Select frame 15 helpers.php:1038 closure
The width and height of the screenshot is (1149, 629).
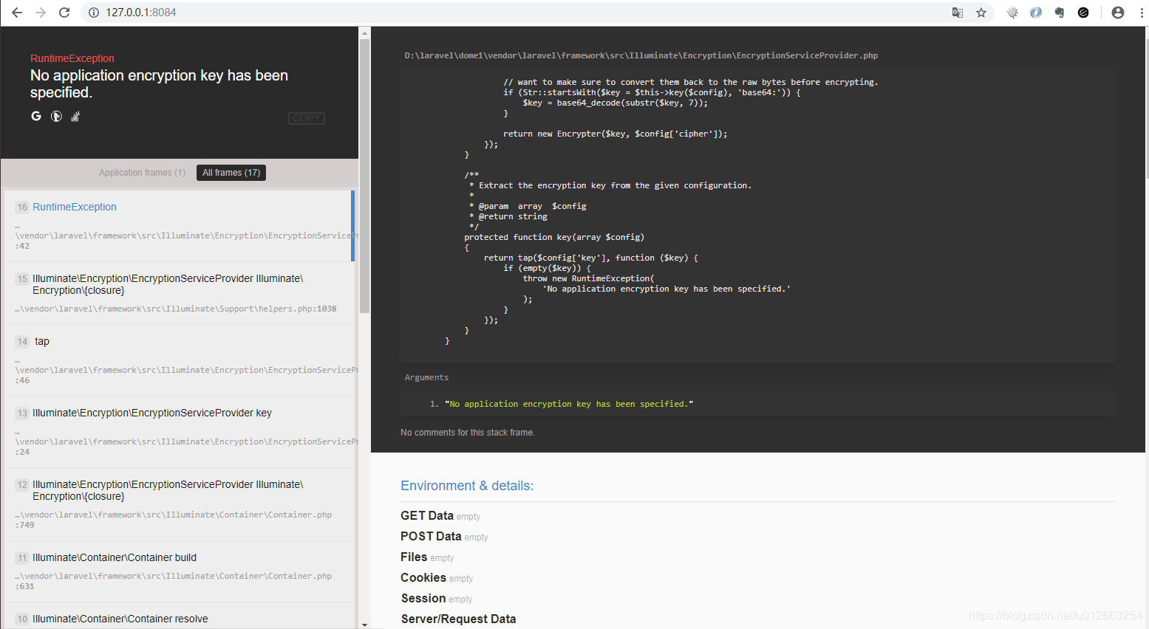(x=180, y=292)
